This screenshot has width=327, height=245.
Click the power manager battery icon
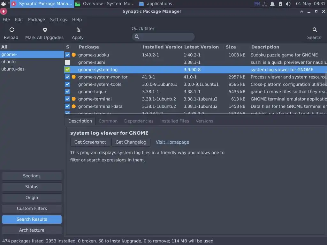280,4
